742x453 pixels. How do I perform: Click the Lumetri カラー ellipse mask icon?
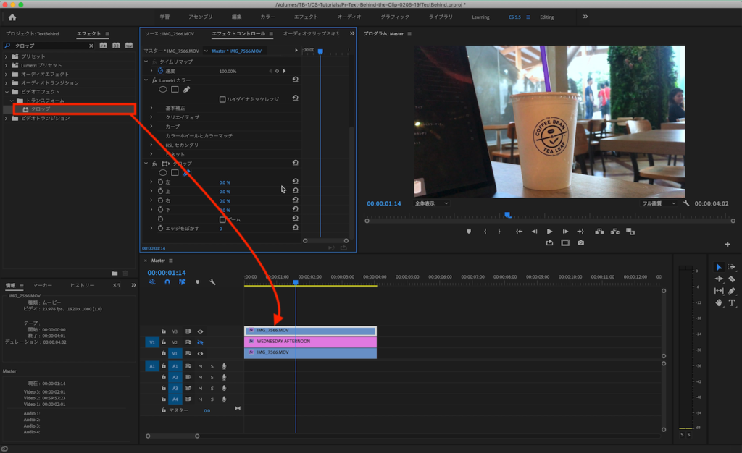click(163, 90)
